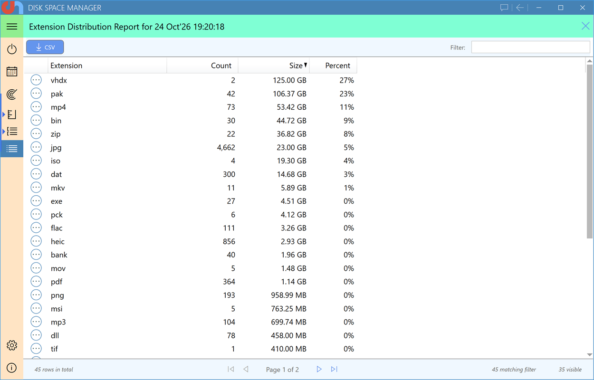Click the Filter input field
Screen dimensions: 594x380
coord(530,47)
